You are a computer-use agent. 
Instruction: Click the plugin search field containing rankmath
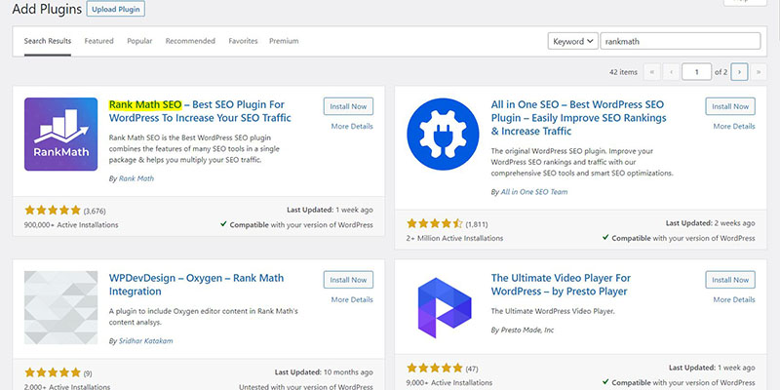pos(681,41)
